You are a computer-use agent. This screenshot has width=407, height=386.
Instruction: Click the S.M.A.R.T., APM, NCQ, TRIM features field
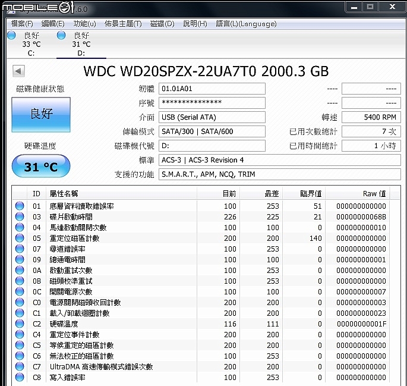[x=280, y=174]
